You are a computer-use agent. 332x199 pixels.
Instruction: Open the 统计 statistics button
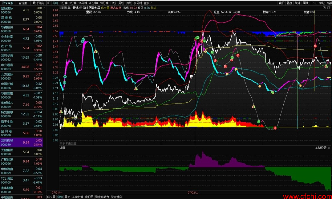coord(298,3)
